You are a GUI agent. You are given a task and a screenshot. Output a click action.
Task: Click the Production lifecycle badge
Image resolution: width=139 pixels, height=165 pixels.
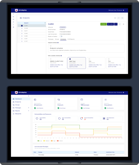point(63,27)
